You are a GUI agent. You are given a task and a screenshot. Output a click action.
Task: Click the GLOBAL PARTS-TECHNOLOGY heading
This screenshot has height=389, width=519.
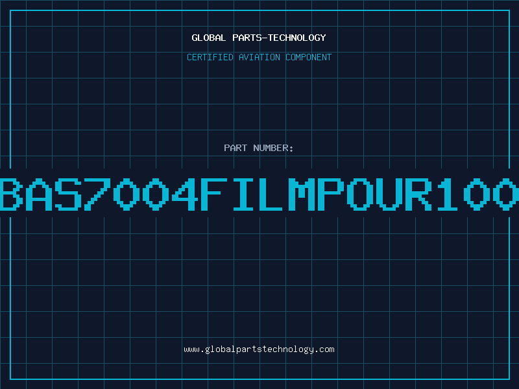(x=259, y=38)
